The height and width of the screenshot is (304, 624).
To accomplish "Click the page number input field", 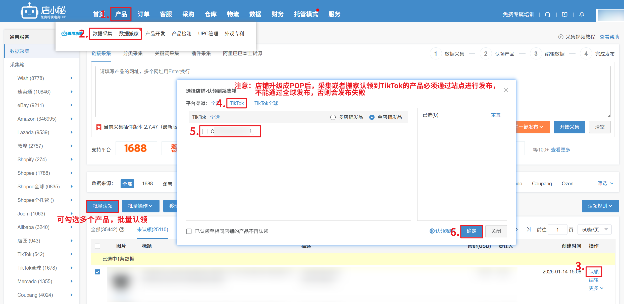I will coord(557,230).
